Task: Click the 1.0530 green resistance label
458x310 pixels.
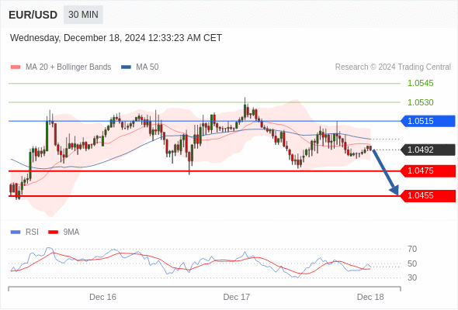Action: click(420, 102)
